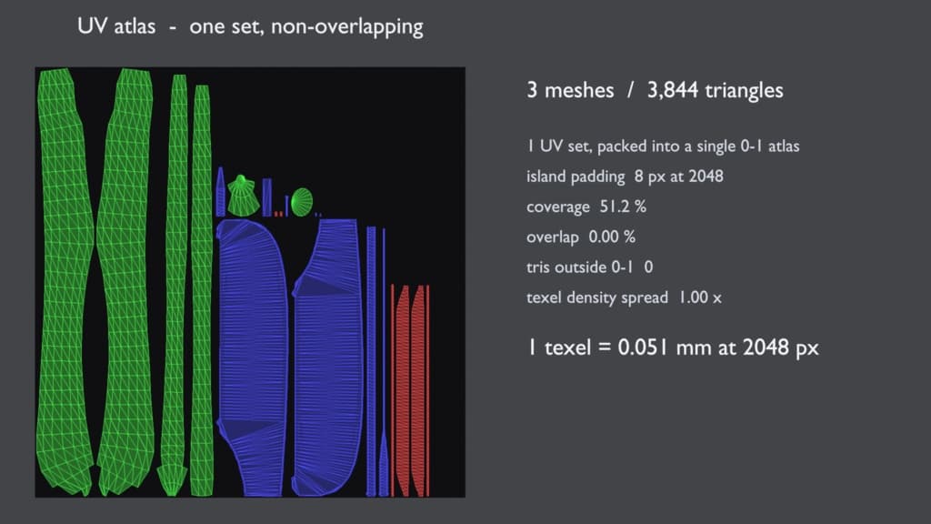The width and height of the screenshot is (931, 524).
Task: Click the right large blue UV island
Action: tap(326, 358)
